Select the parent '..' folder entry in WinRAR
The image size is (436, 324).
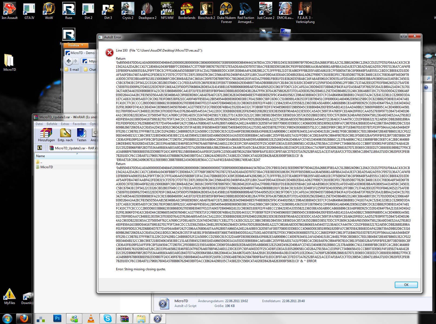[41, 162]
